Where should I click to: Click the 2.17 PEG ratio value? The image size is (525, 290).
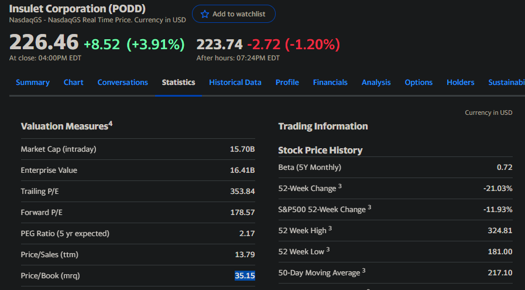click(x=247, y=233)
